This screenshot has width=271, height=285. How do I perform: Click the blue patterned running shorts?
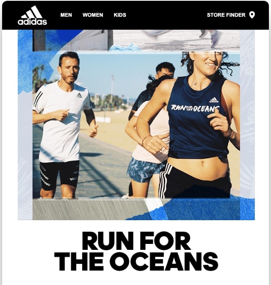click(144, 170)
